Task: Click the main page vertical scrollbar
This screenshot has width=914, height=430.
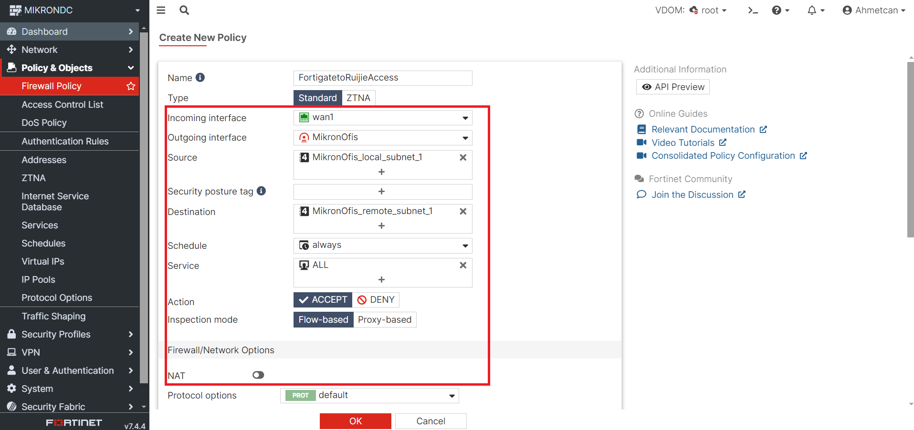Action: pyautogui.click(x=910, y=149)
